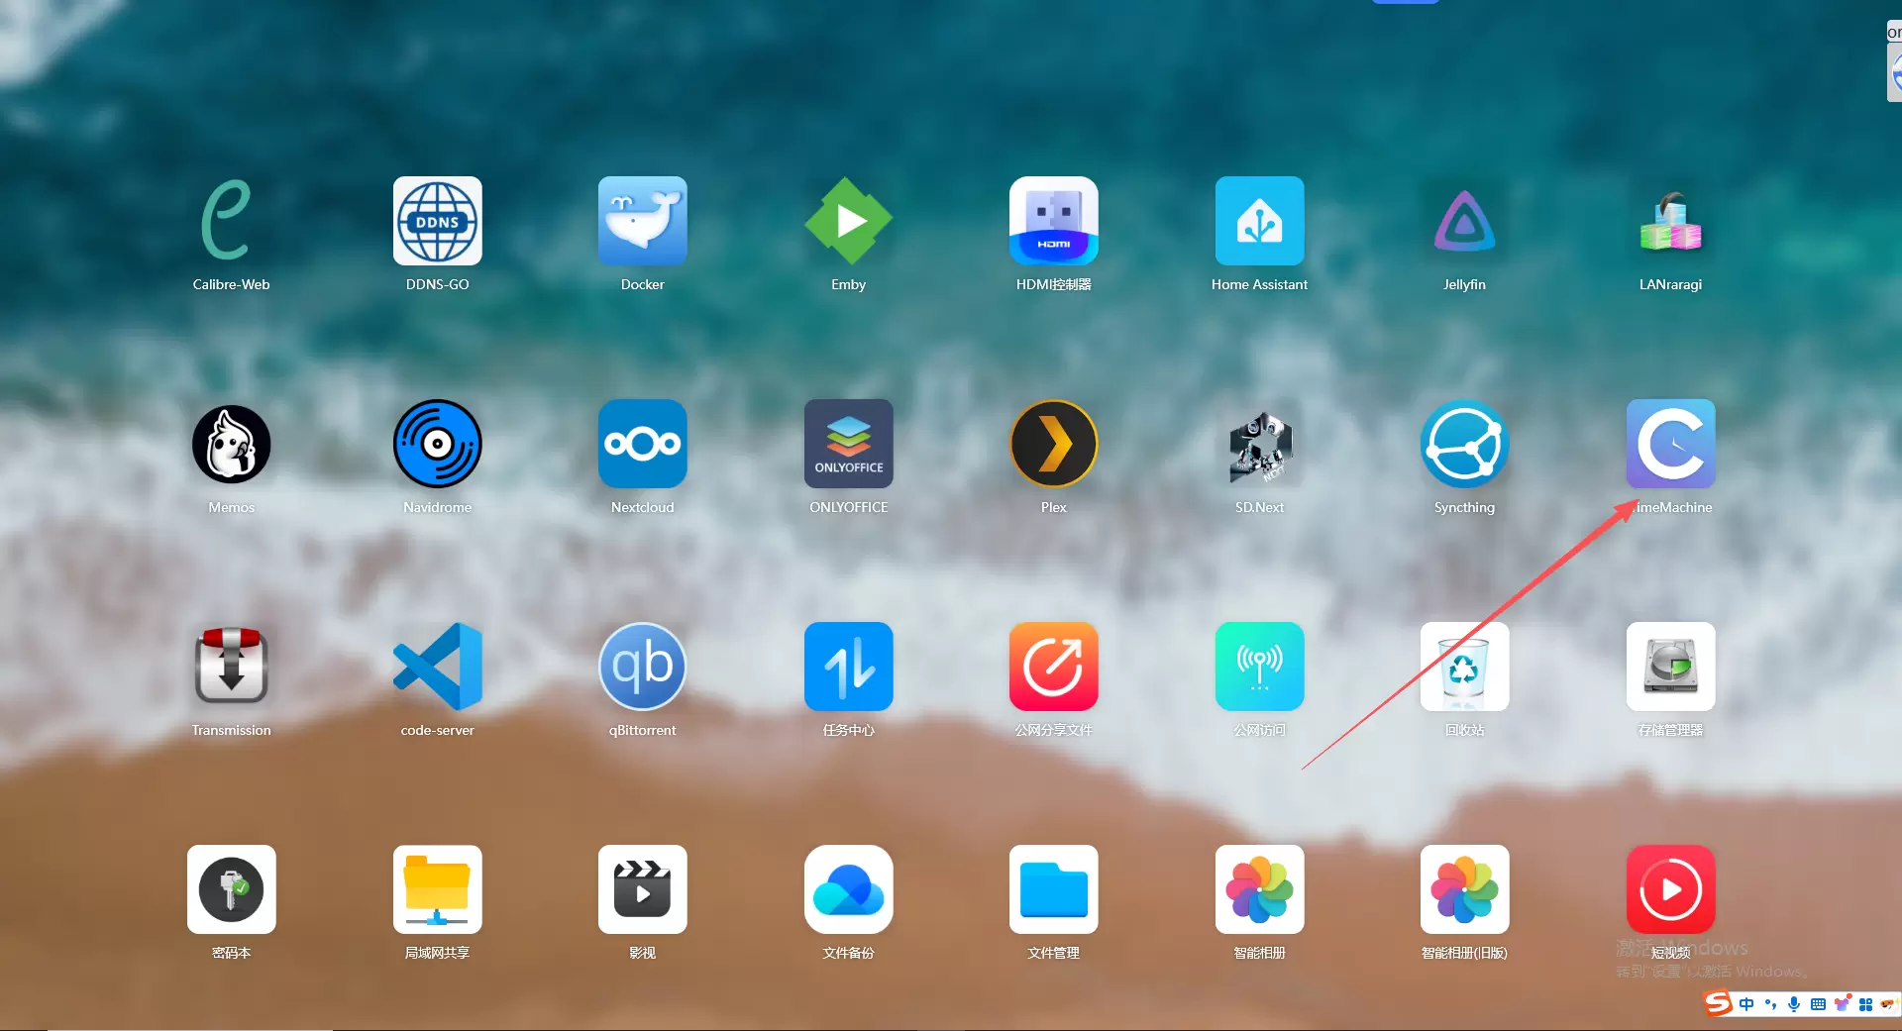Open the Calibre-Web app

231,221
